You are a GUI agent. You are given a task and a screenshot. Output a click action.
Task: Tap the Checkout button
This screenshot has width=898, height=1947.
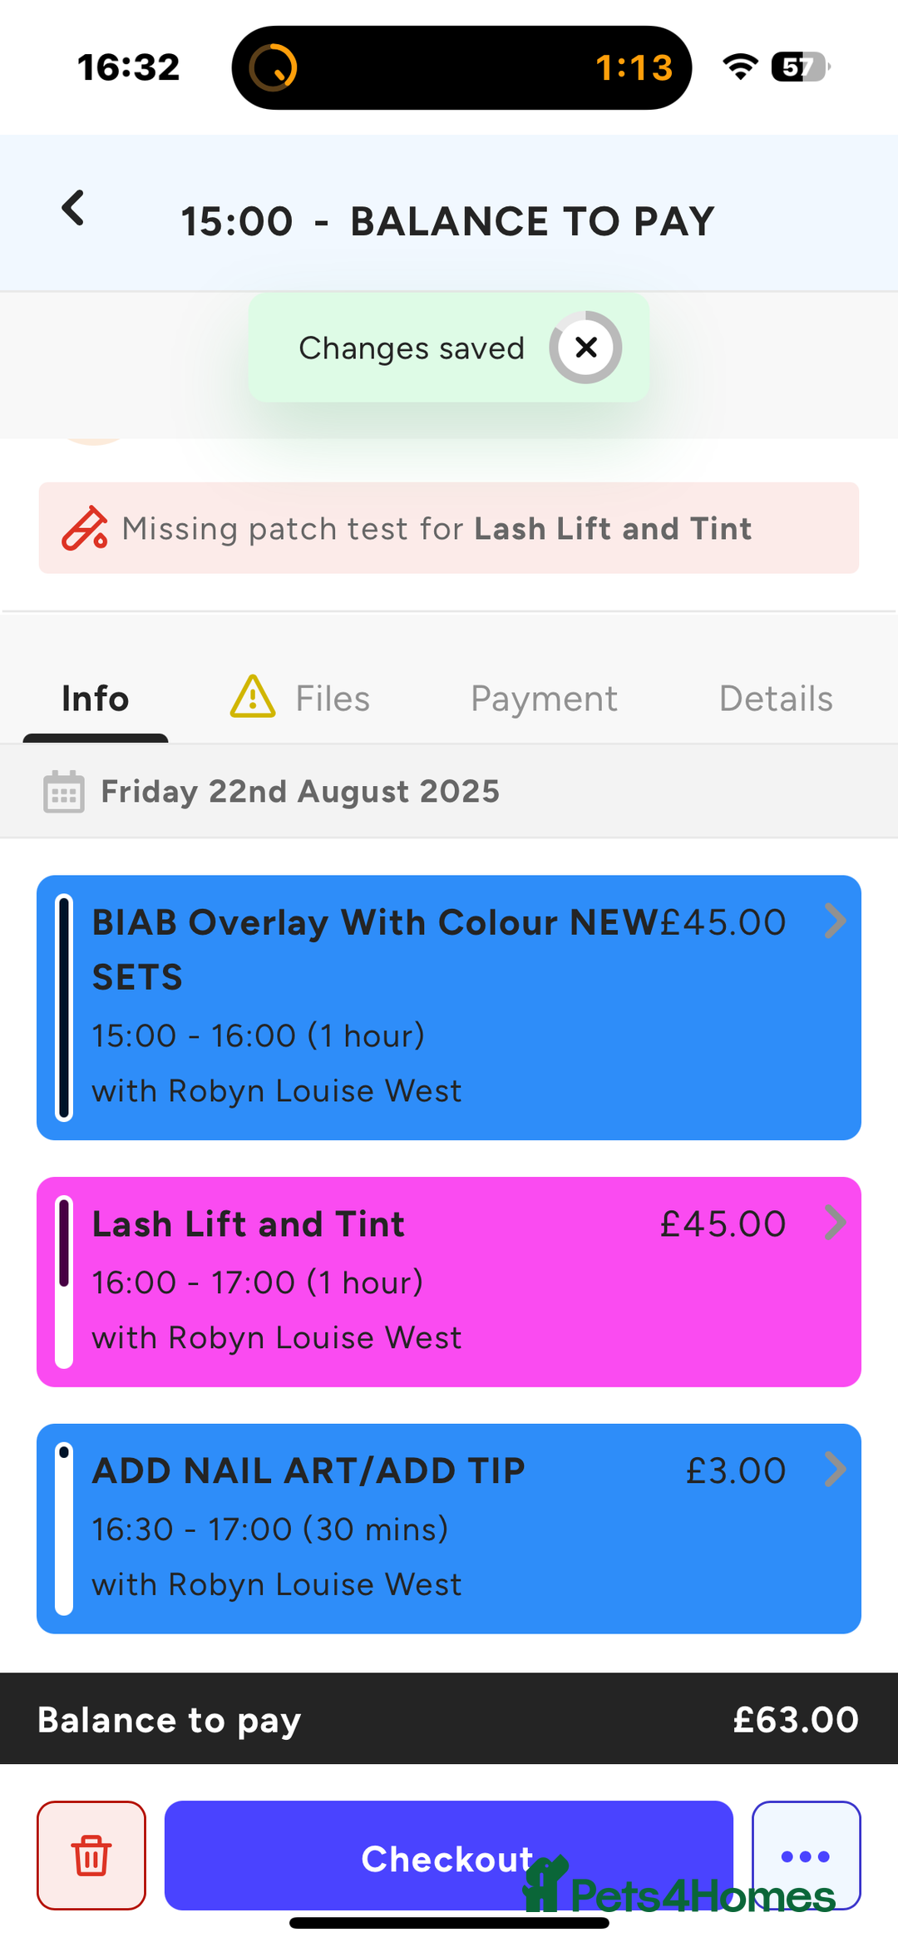click(x=449, y=1856)
